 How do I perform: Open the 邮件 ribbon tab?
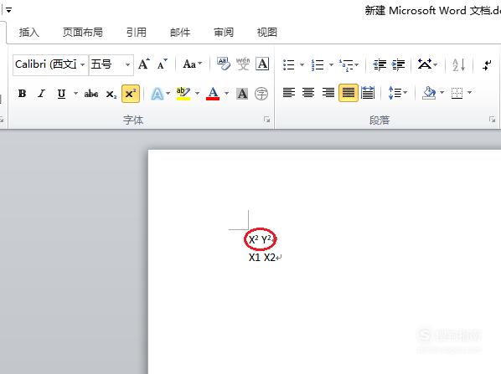click(x=180, y=33)
